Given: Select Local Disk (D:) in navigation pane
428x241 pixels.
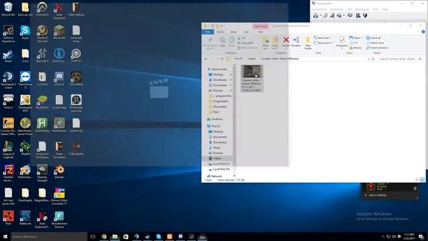Looking at the screenshot, I should tap(219, 169).
